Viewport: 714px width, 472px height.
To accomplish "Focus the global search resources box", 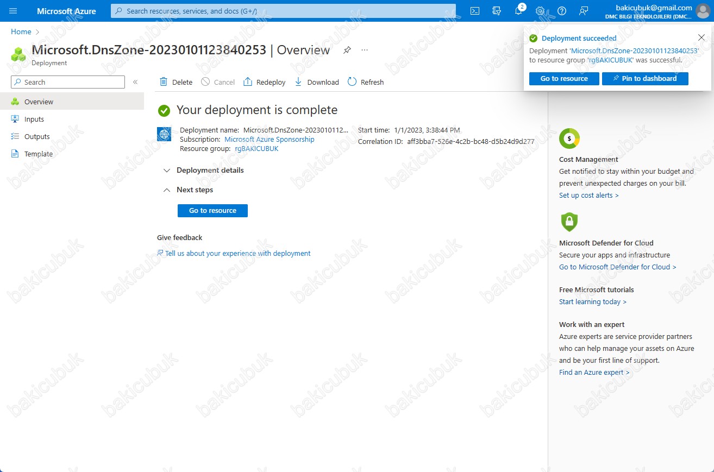I will pyautogui.click(x=283, y=11).
